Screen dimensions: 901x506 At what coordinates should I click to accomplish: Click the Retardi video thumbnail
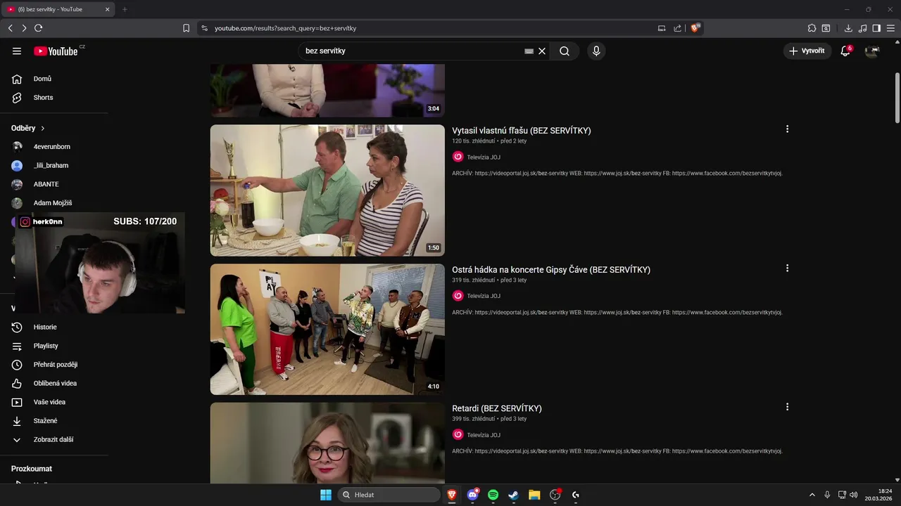pos(327,443)
